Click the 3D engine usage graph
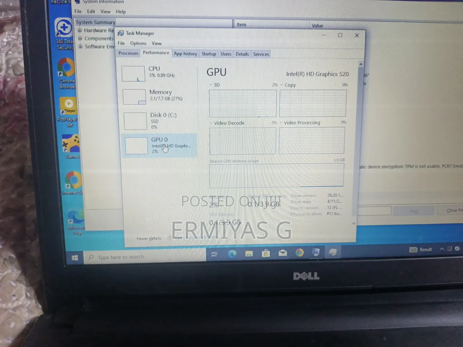463x347 pixels. [x=242, y=103]
